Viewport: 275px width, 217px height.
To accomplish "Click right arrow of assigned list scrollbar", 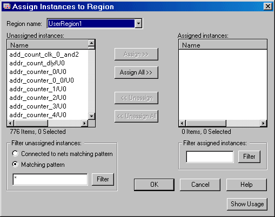I will click(x=264, y=123).
